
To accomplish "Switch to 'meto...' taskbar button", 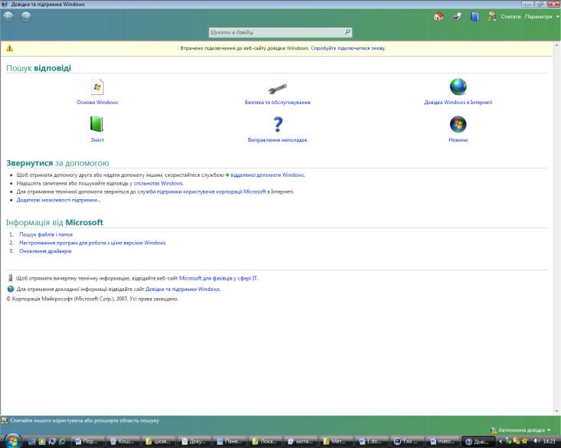I will click(x=442, y=442).
